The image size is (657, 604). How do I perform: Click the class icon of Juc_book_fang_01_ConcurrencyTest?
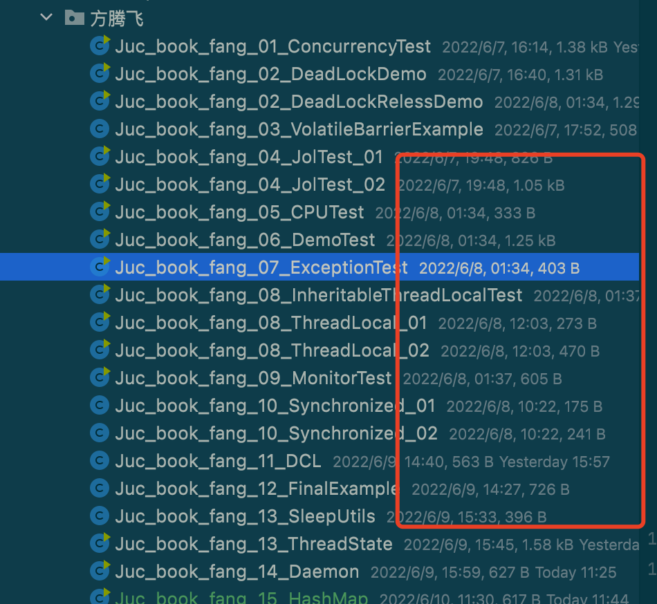coord(100,46)
